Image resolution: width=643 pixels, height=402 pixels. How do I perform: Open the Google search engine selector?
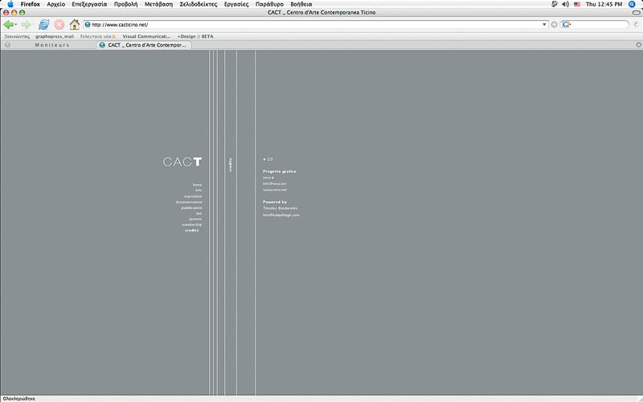(x=567, y=25)
